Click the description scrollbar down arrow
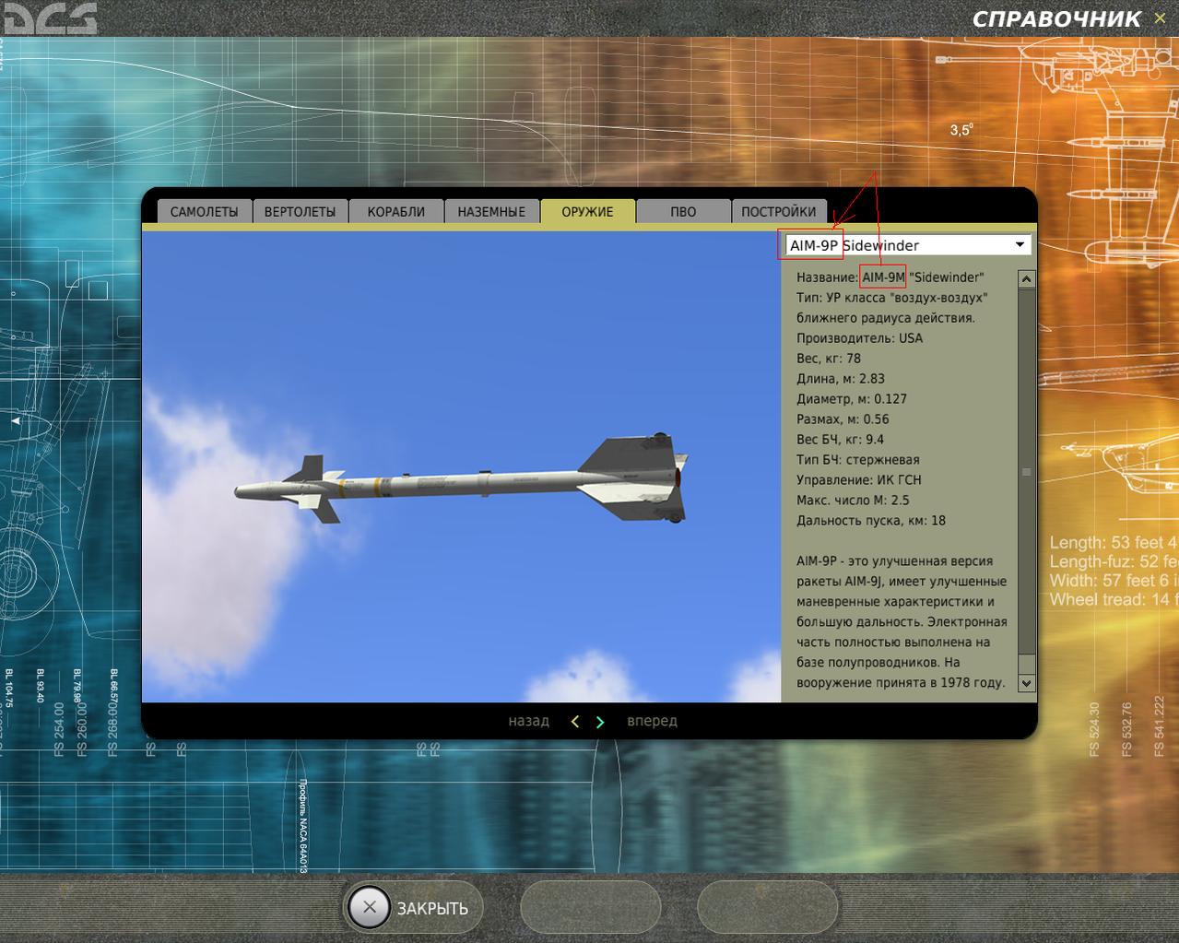The width and height of the screenshot is (1179, 943). 1027,683
